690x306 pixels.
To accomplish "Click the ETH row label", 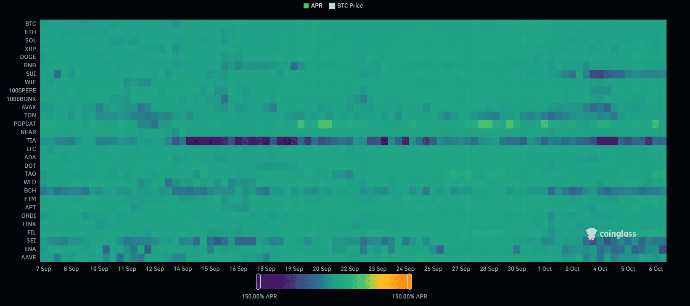I will click(x=30, y=32).
